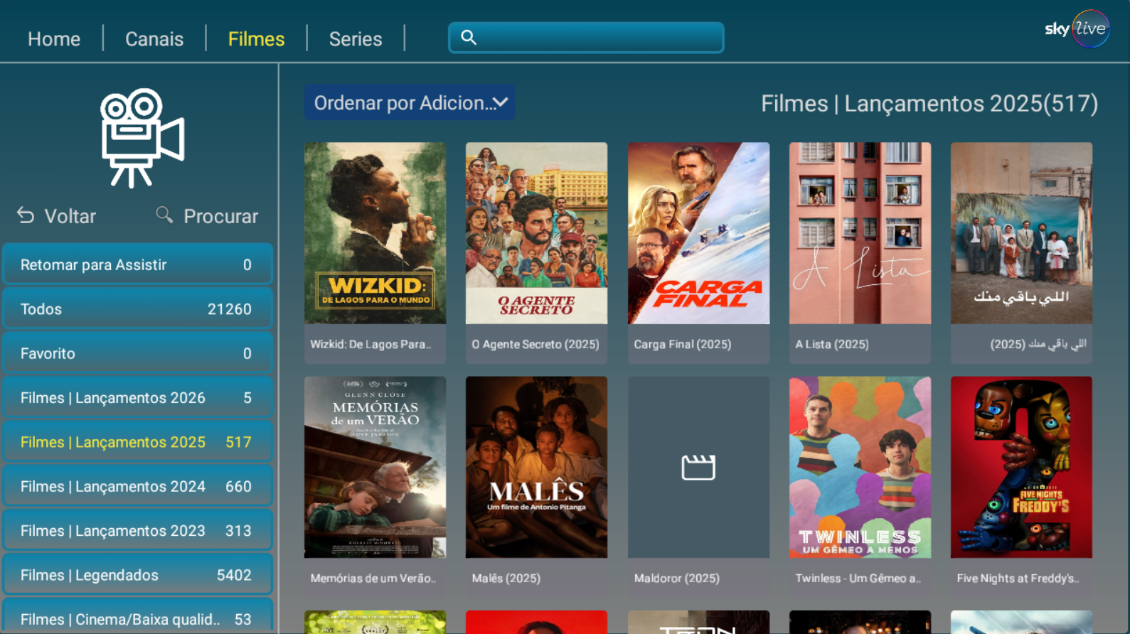
Task: Open the Home tab
Action: click(x=54, y=39)
